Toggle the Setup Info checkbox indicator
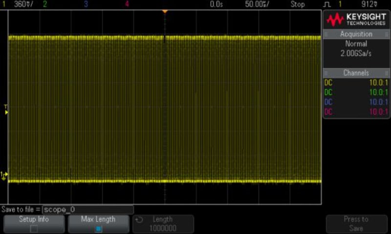Image resolution: width=391 pixels, height=234 pixels. click(34, 229)
